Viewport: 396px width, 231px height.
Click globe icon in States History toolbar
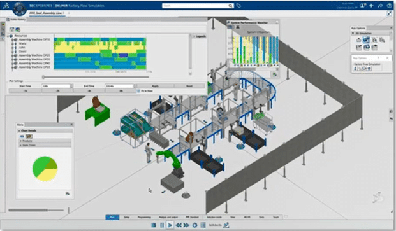18,29
